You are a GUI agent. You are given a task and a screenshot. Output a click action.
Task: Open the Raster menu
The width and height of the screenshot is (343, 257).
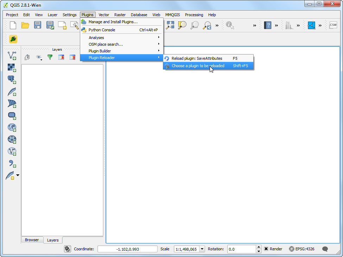[x=120, y=15]
